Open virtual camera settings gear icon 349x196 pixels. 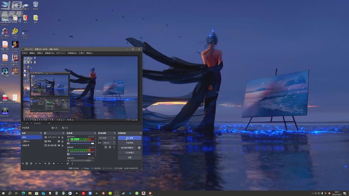point(139,148)
